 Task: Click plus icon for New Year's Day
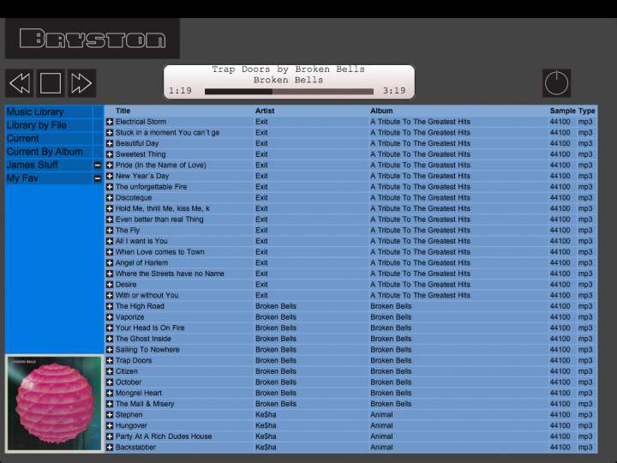pos(110,176)
